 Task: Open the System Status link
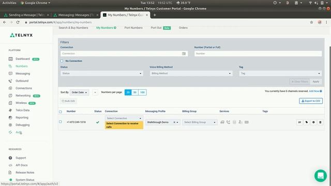tap(25, 180)
